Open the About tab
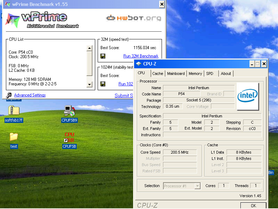Viewport: 278px width, 209px height. 226,73
